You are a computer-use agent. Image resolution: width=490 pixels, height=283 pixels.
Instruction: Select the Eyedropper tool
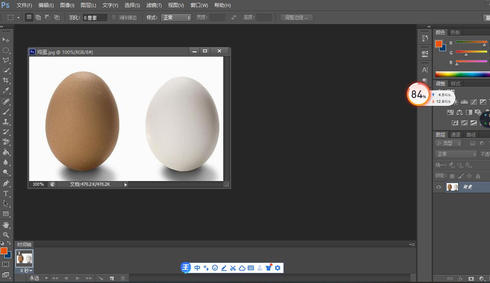pos(6,90)
